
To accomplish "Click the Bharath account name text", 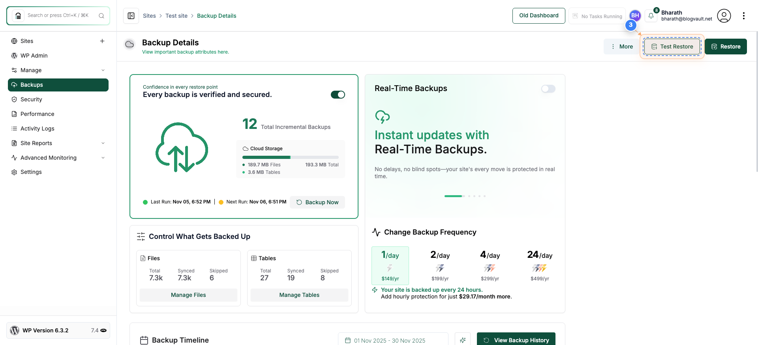I will (672, 13).
